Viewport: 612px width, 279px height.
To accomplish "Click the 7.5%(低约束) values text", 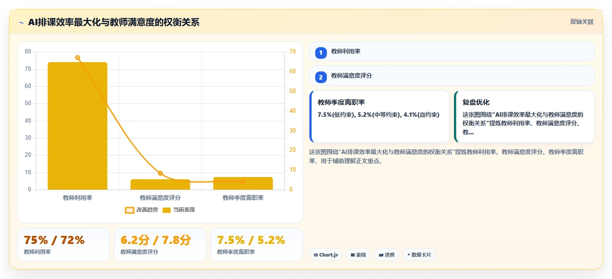I will 379,115.
